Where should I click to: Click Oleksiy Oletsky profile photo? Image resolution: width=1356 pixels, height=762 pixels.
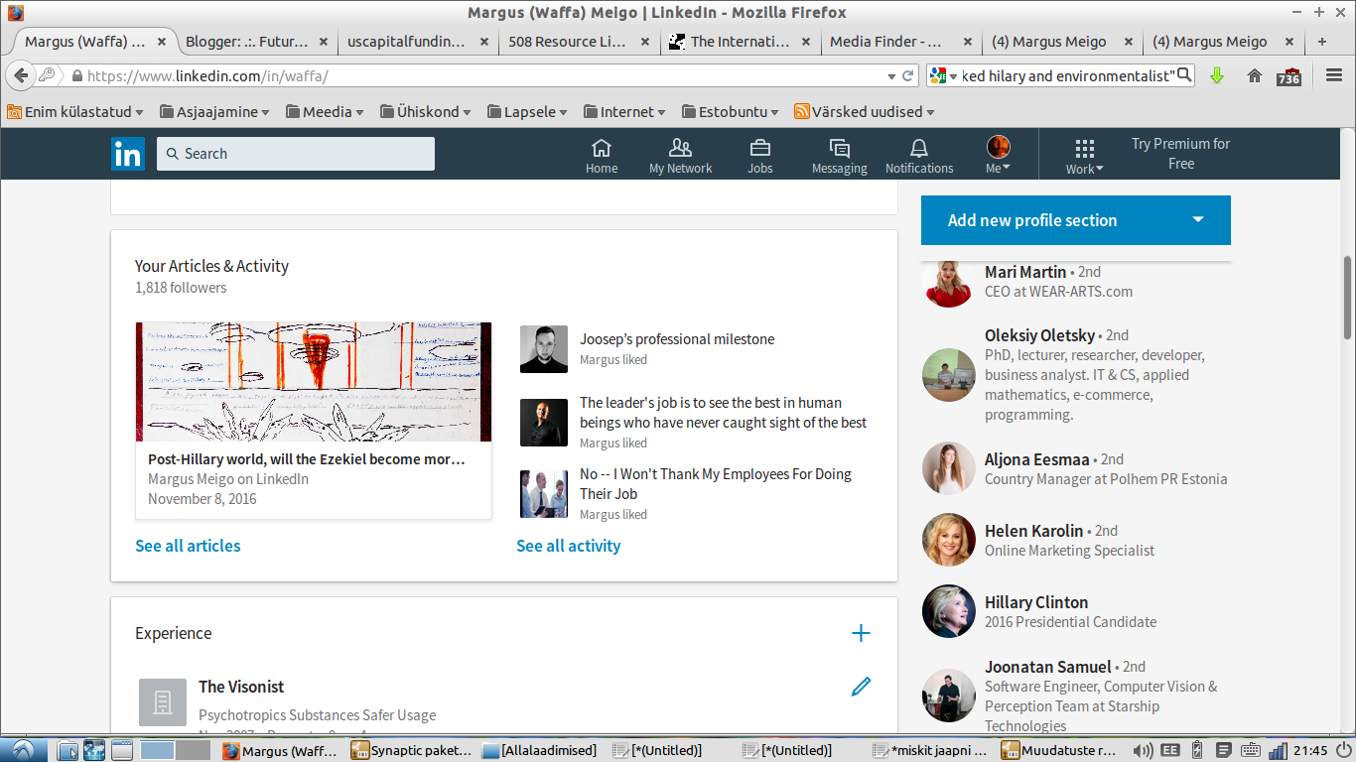click(x=949, y=375)
